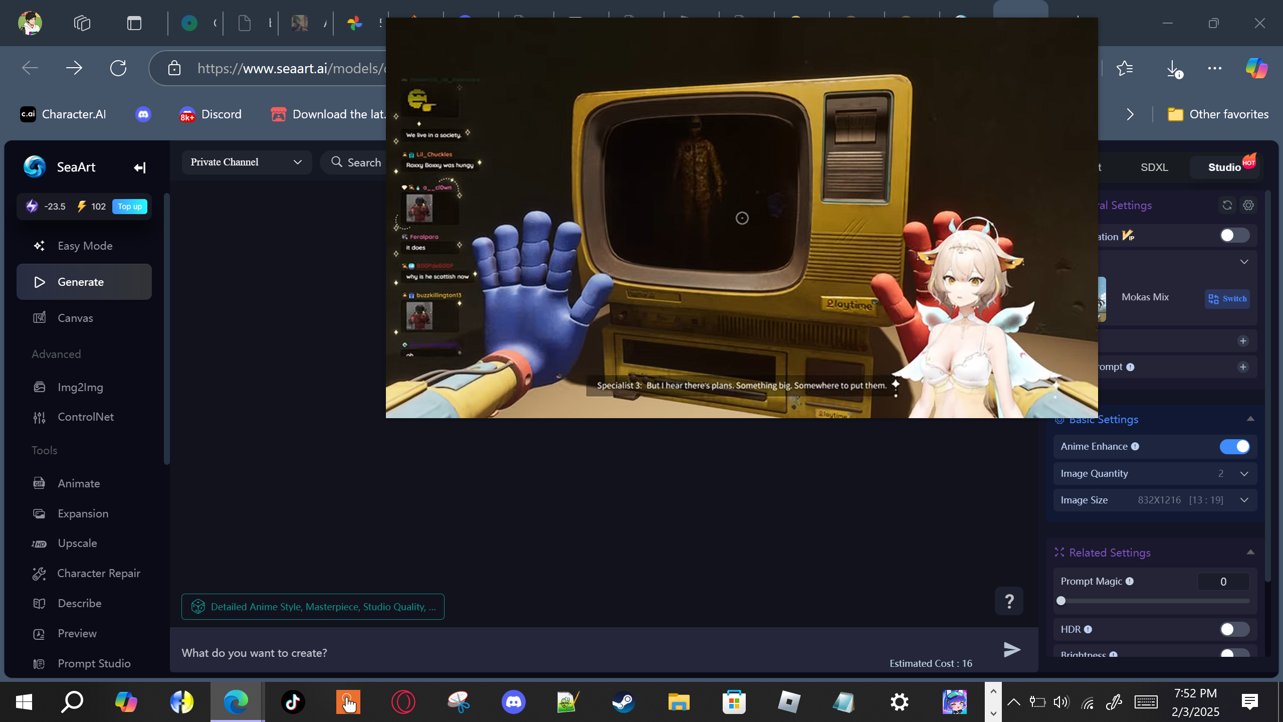This screenshot has width=1283, height=722.
Task: Click the Anime Enhance info icon
Action: pos(1135,446)
